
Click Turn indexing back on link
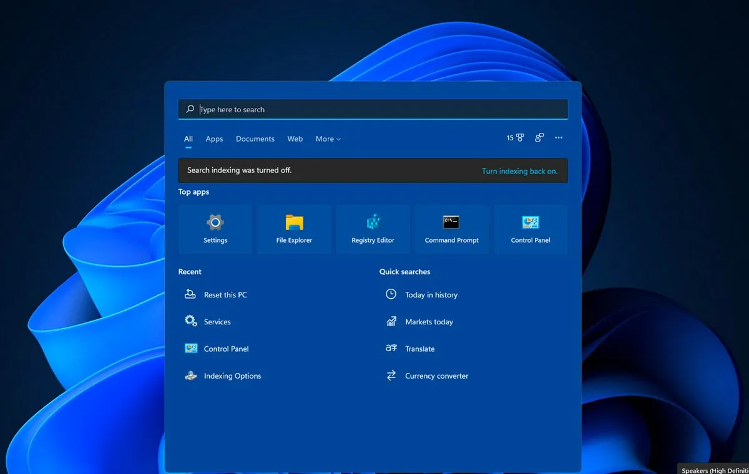[519, 171]
